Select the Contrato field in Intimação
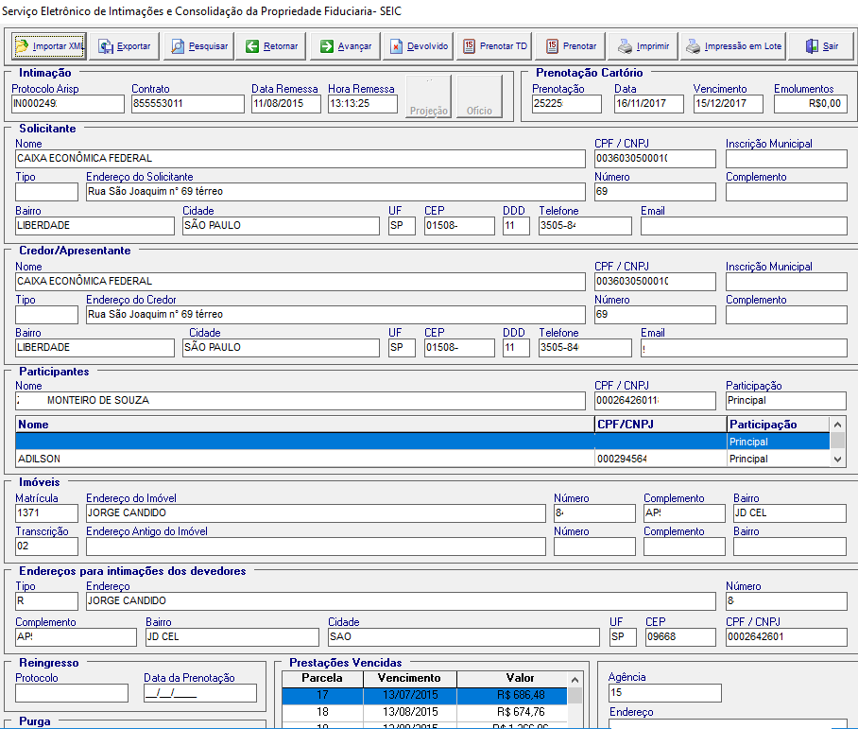Screen dimensions: 858x729 (x=188, y=104)
